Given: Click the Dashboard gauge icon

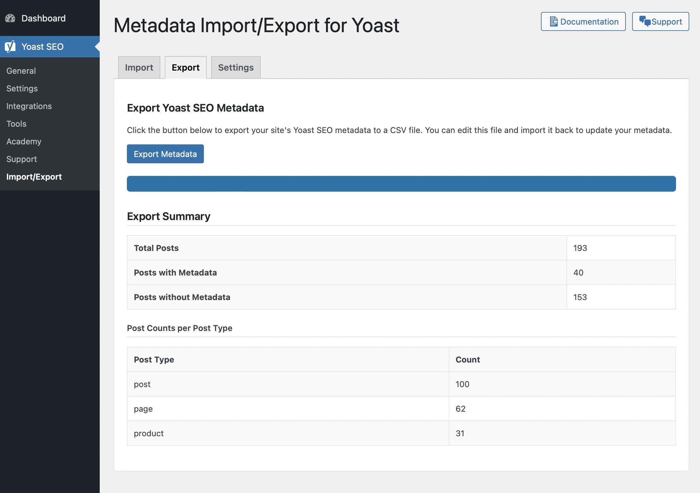Looking at the screenshot, I should [x=10, y=18].
